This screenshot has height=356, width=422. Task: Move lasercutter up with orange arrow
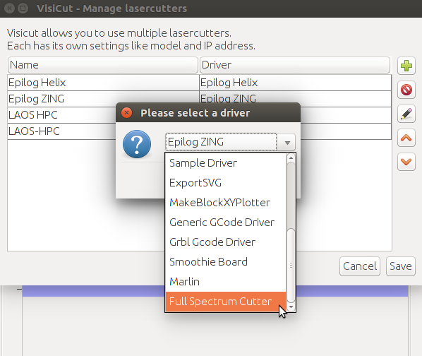406,138
